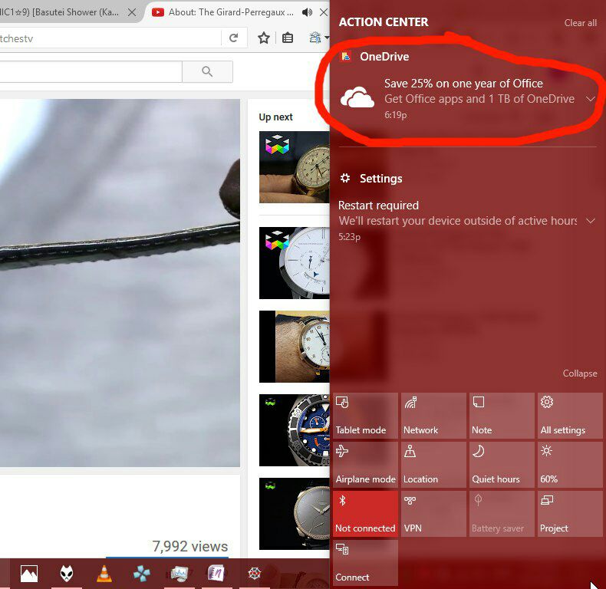Change the 60% brightness tile
The height and width of the screenshot is (589, 606).
pos(570,465)
